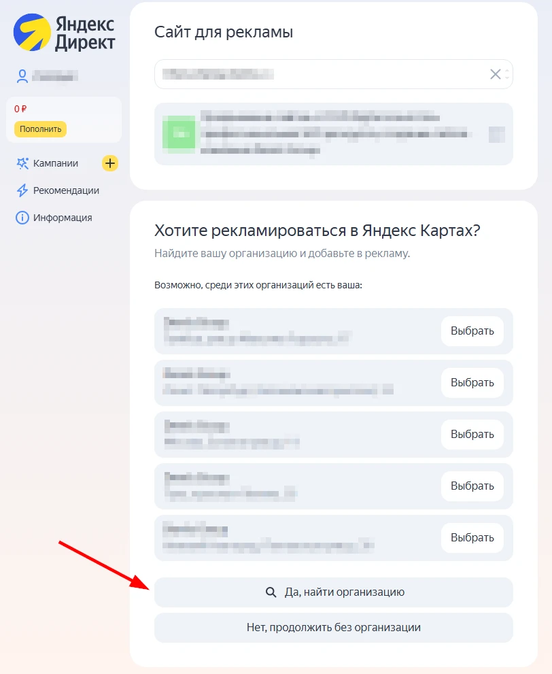Screen dimensions: 552x674
Task: Click the green site thumbnail
Action: [x=179, y=134]
